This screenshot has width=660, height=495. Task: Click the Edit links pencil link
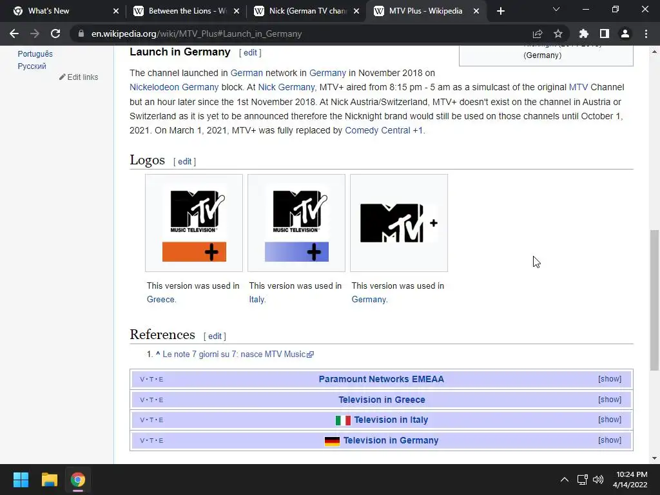pos(79,77)
